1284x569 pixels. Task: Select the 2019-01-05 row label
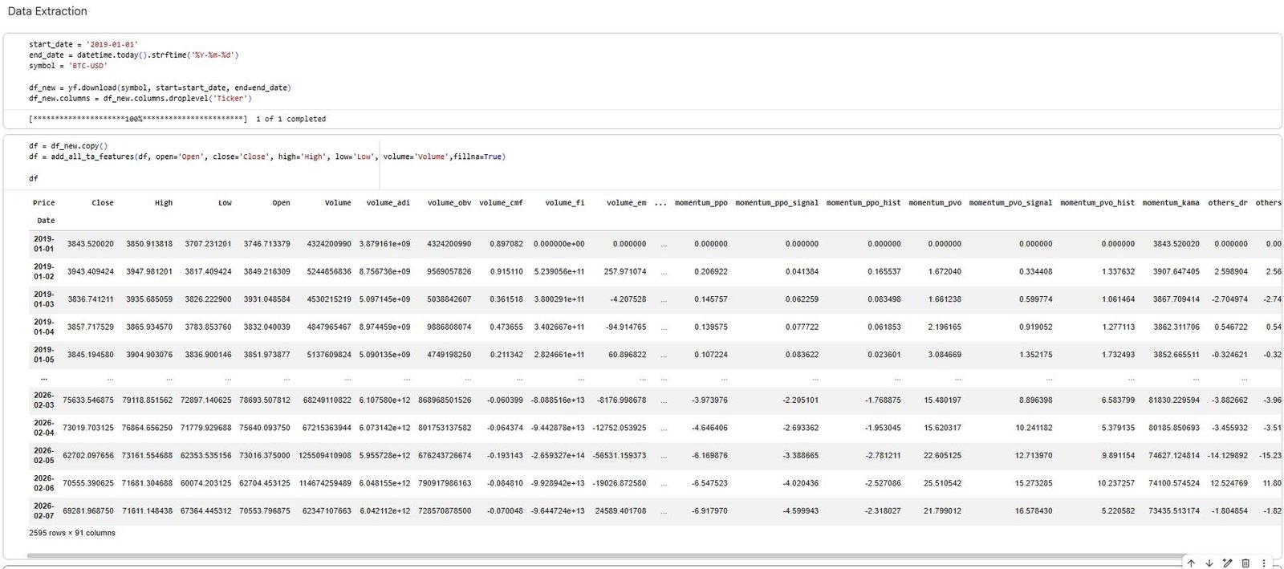(44, 355)
